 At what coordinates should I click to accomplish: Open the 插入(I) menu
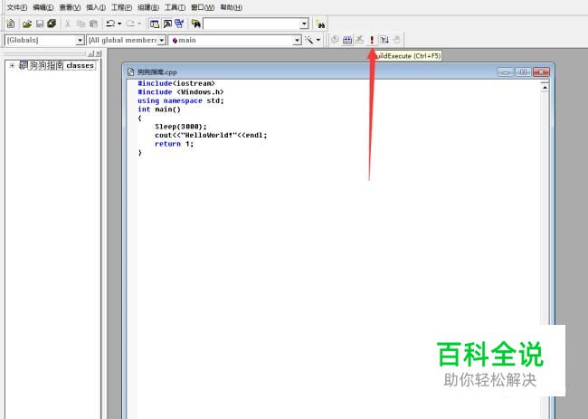point(96,7)
